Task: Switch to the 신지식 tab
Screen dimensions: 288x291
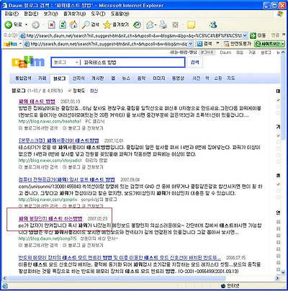Action: pos(78,78)
